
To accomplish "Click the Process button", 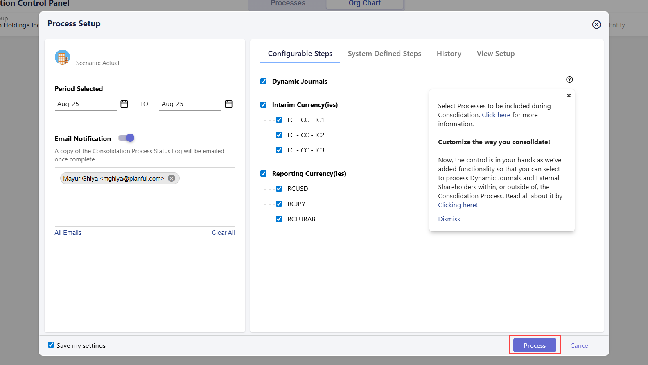I will [534, 345].
